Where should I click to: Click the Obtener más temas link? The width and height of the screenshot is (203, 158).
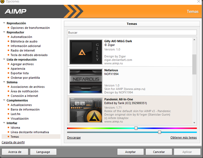[183, 138]
